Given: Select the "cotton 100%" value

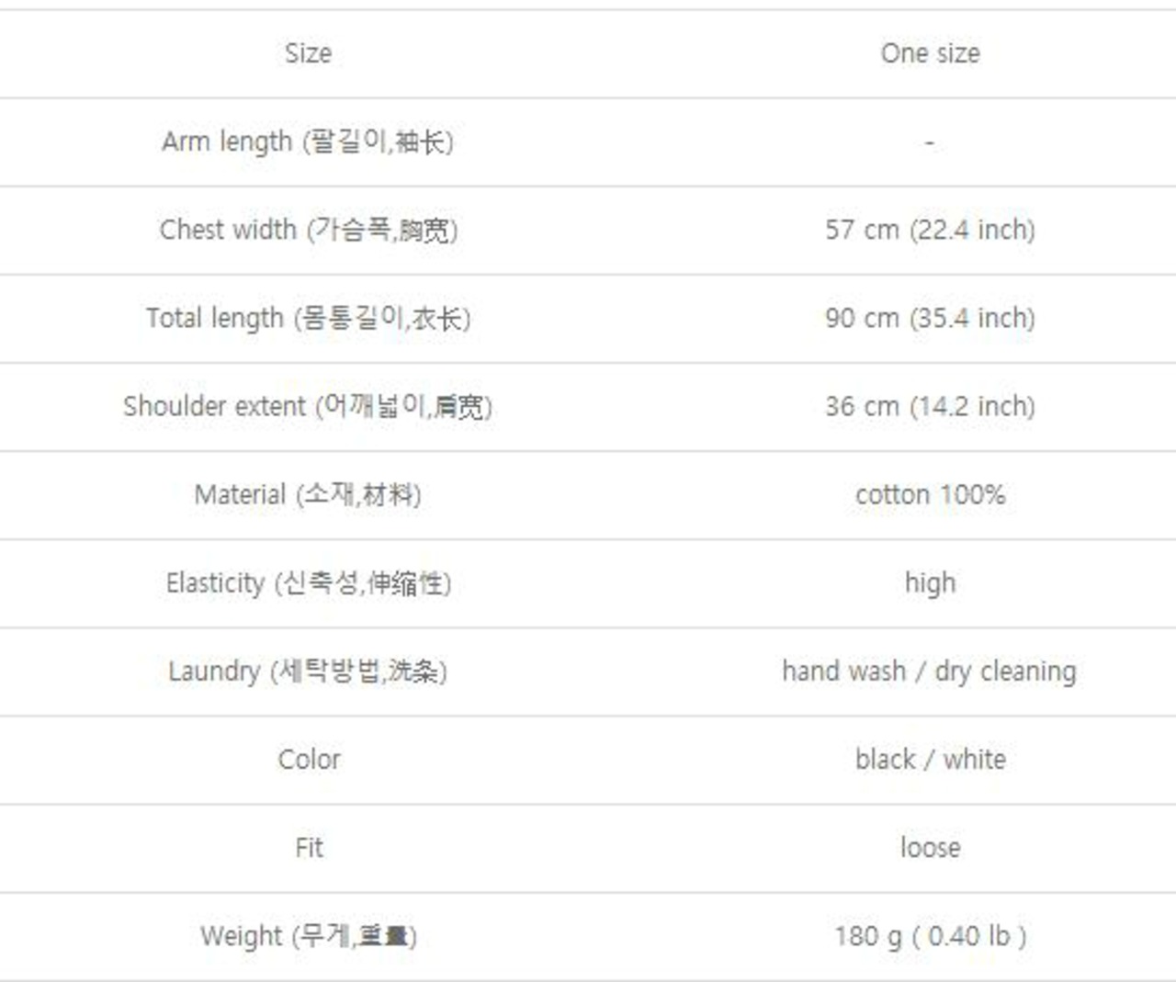Looking at the screenshot, I should pos(930,494).
